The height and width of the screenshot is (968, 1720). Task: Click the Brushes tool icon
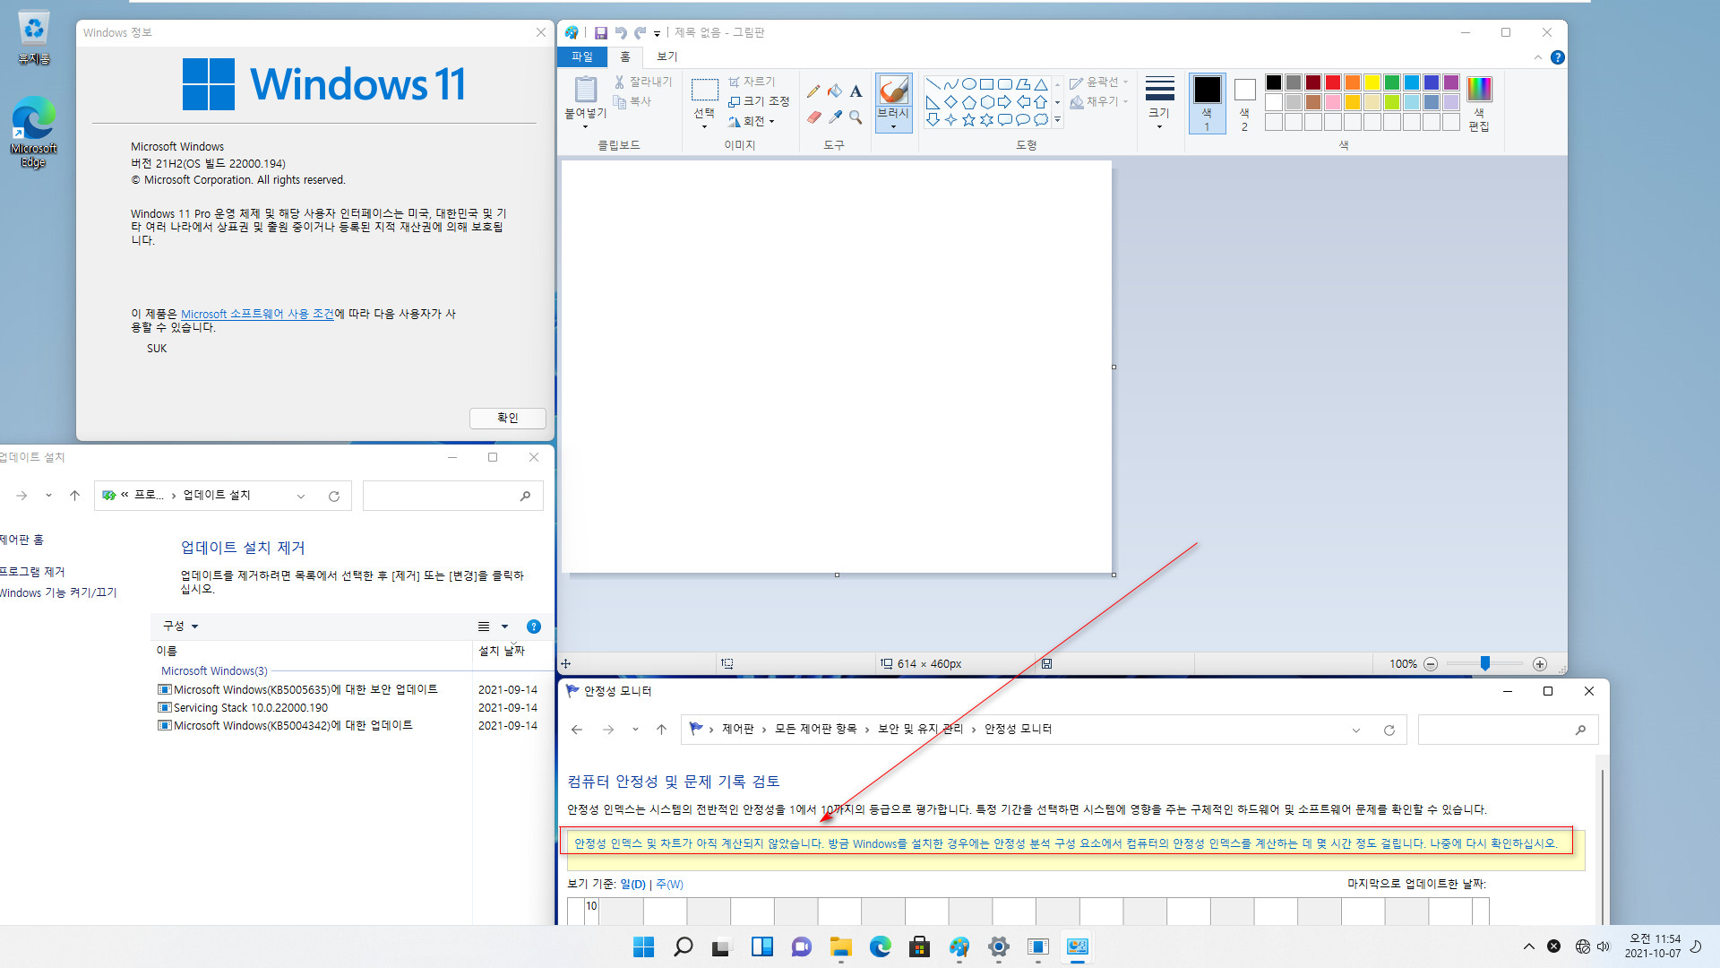893,91
